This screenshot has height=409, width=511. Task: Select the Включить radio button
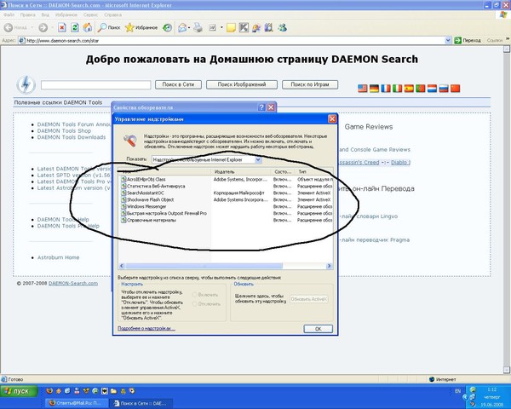tap(195, 295)
